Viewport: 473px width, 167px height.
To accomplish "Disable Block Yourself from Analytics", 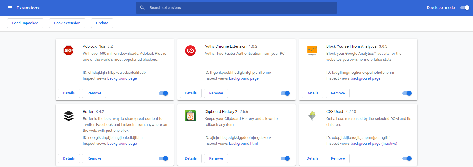I will (407, 93).
